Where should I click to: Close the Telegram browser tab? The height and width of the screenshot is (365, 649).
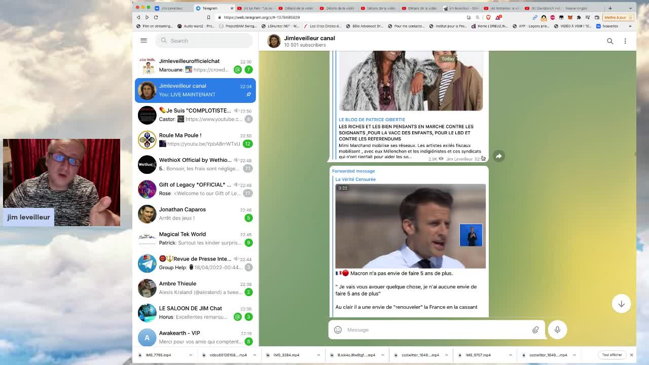point(232,8)
